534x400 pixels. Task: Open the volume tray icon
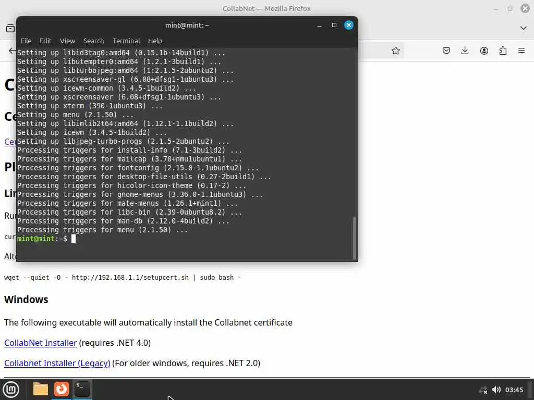point(496,390)
